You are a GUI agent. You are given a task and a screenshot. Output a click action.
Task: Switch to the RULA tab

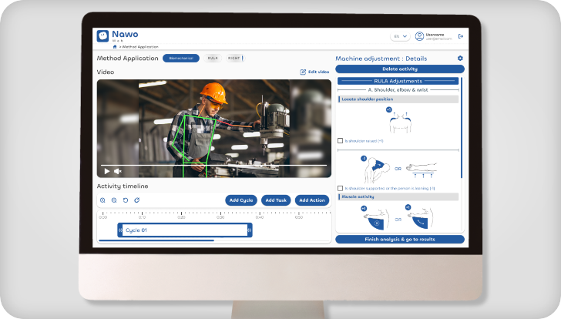pos(213,58)
